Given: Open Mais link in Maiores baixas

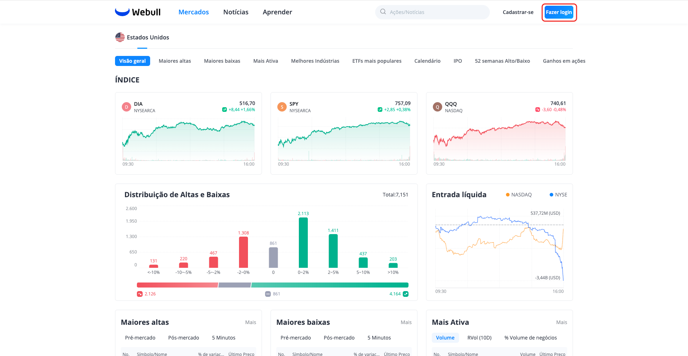Looking at the screenshot, I should (406, 322).
